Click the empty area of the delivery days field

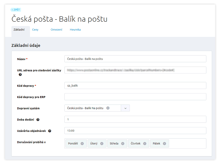pyautogui.click(x=187, y=144)
